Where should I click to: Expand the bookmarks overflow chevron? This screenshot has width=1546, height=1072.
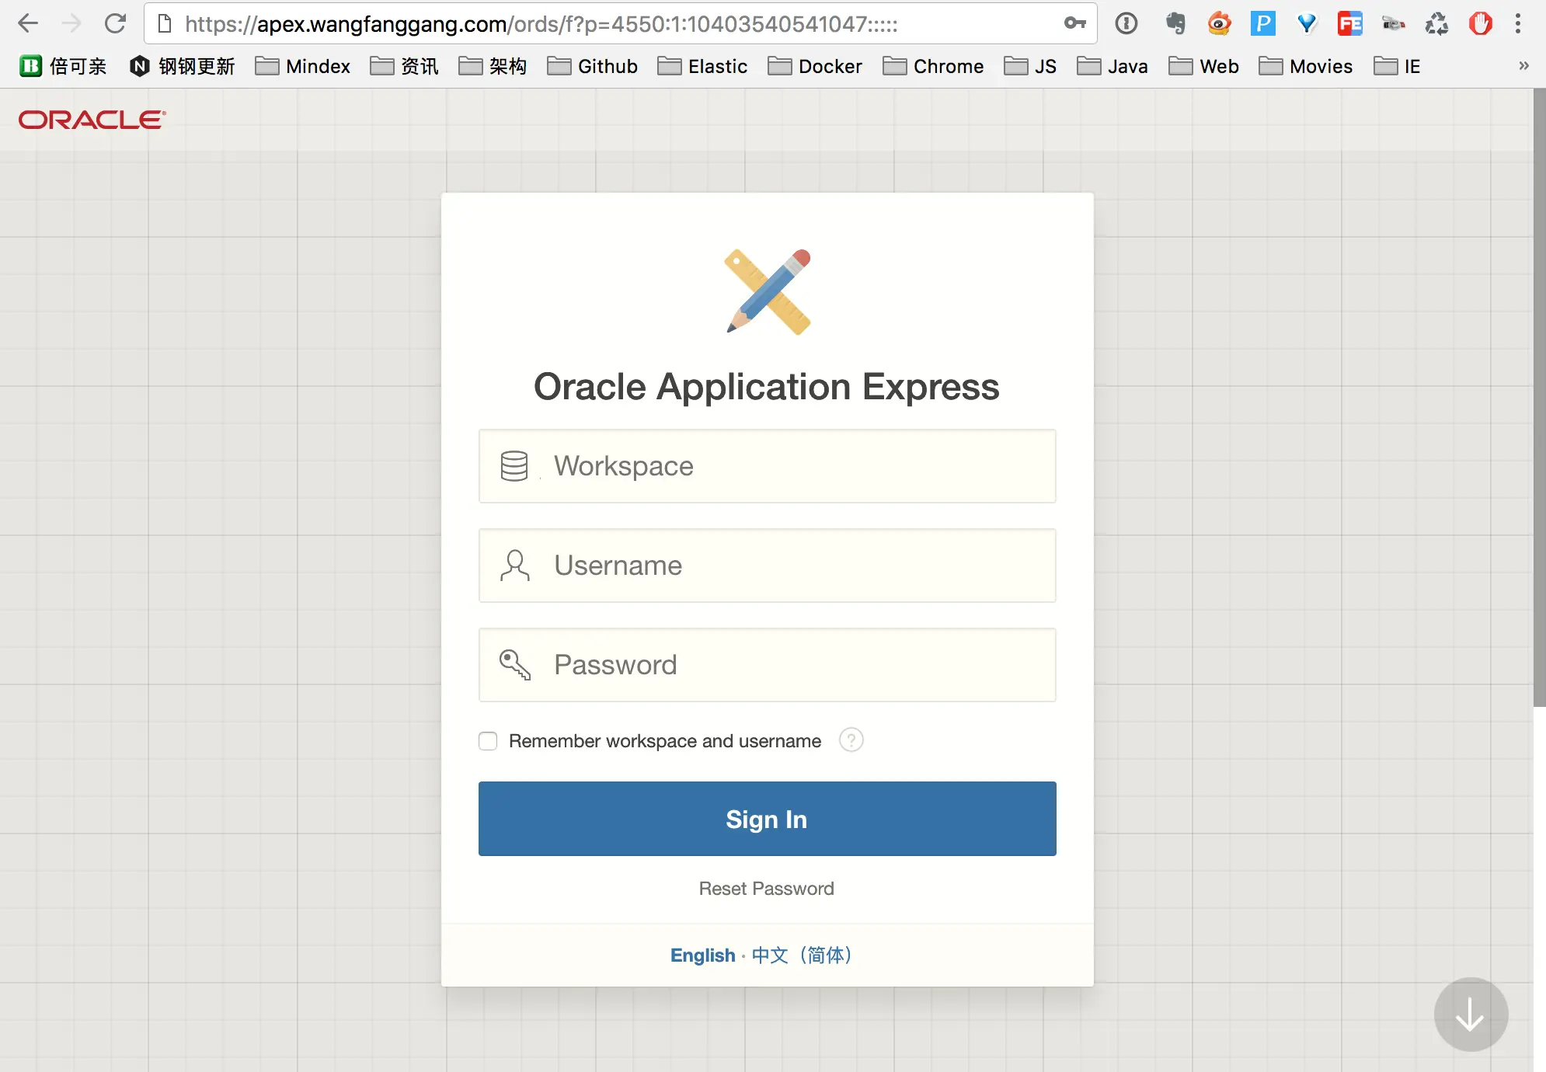pyautogui.click(x=1523, y=66)
